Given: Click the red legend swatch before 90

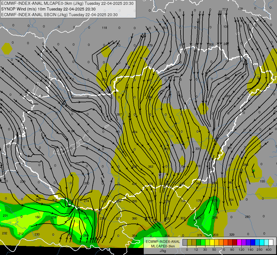Looking at the screenshot, I should pyautogui.click(x=230, y=243).
